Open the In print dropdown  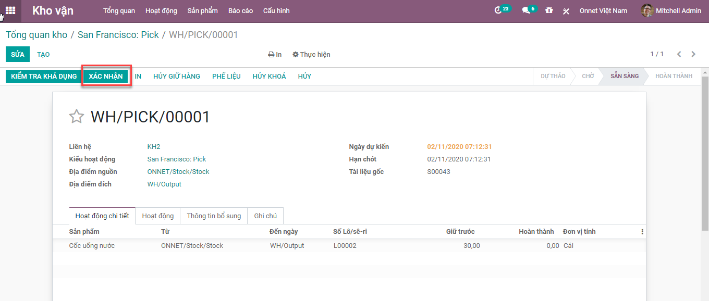click(x=275, y=55)
